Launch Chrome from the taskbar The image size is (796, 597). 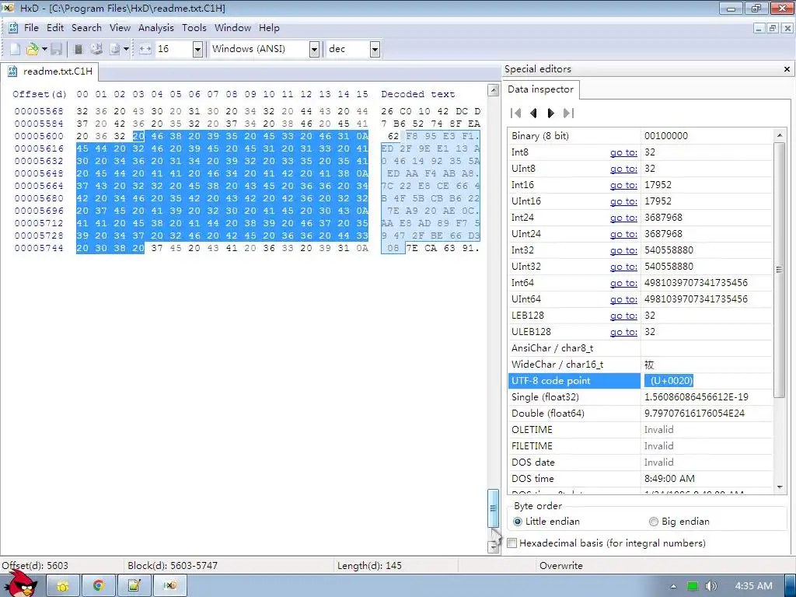pos(99,586)
